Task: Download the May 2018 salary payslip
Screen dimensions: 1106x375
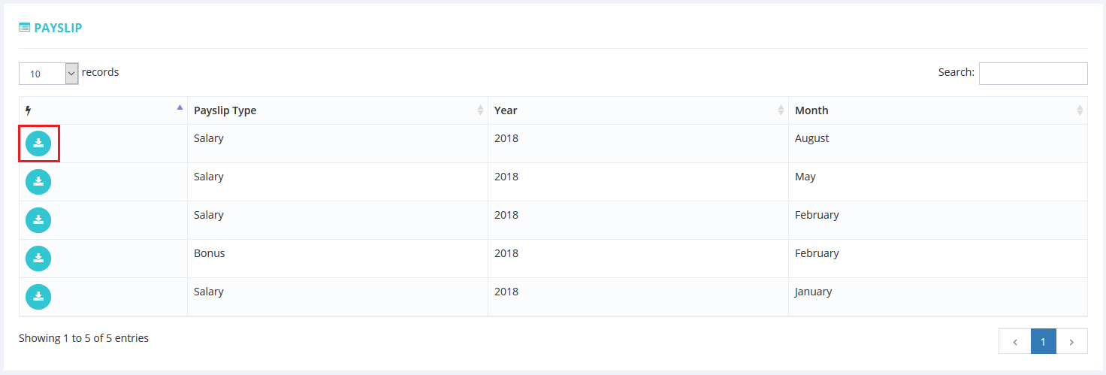Action: click(x=38, y=182)
